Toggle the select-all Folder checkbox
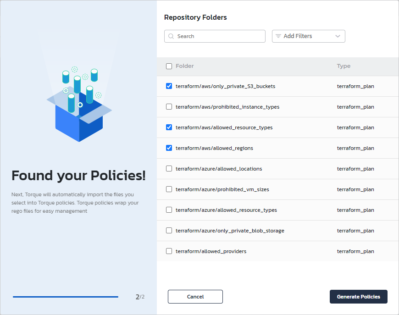The width and height of the screenshot is (399, 315). point(169,66)
